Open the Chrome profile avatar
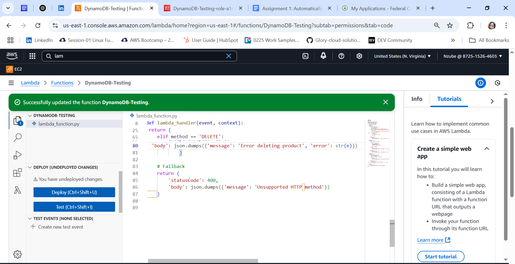This screenshot has height=264, width=515. 492,25
